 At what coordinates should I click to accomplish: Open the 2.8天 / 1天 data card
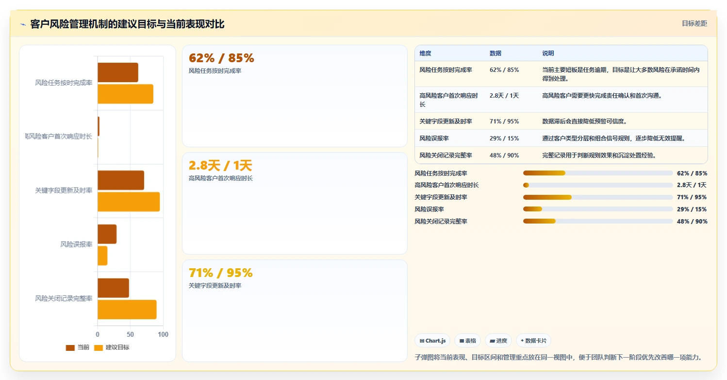[295, 203]
